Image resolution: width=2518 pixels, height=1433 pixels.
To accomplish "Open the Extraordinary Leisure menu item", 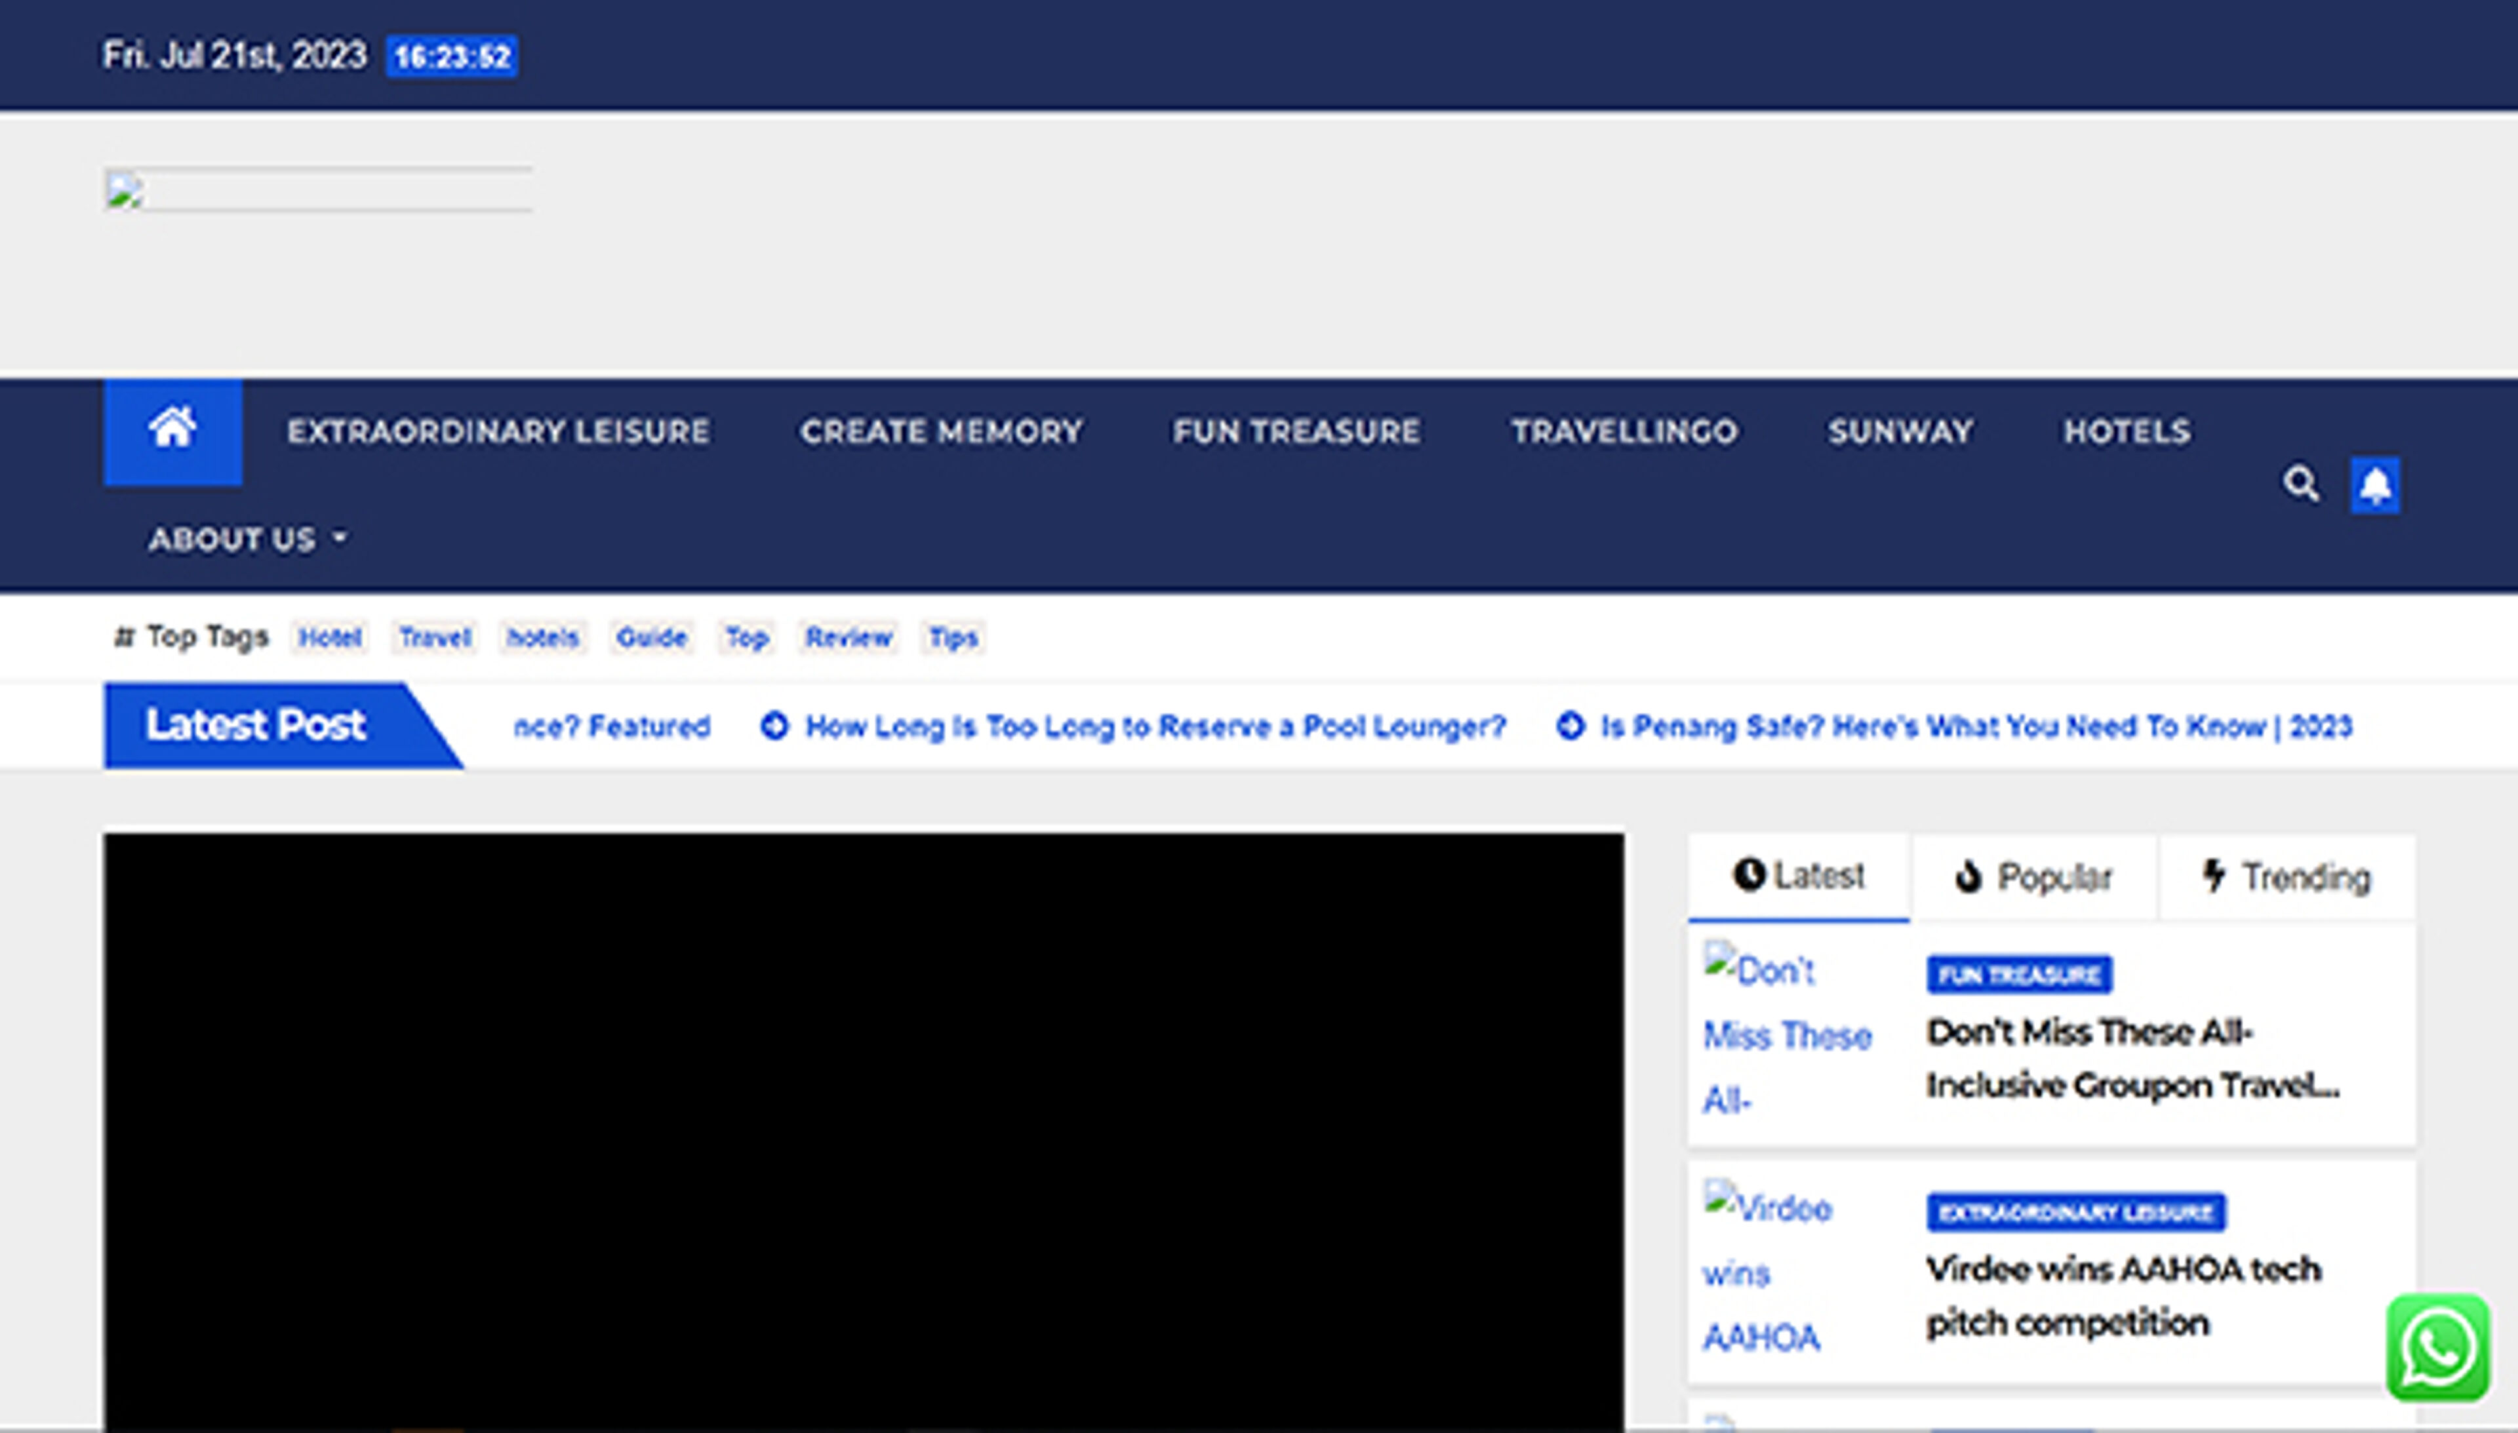I will point(498,431).
